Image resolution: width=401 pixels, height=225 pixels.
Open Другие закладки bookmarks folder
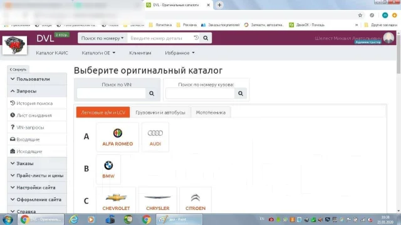coord(381,25)
